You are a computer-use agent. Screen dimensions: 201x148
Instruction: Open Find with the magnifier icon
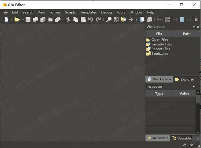(109, 19)
